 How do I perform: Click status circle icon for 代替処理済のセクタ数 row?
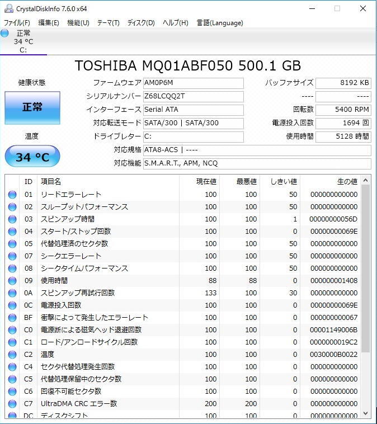tap(12, 244)
